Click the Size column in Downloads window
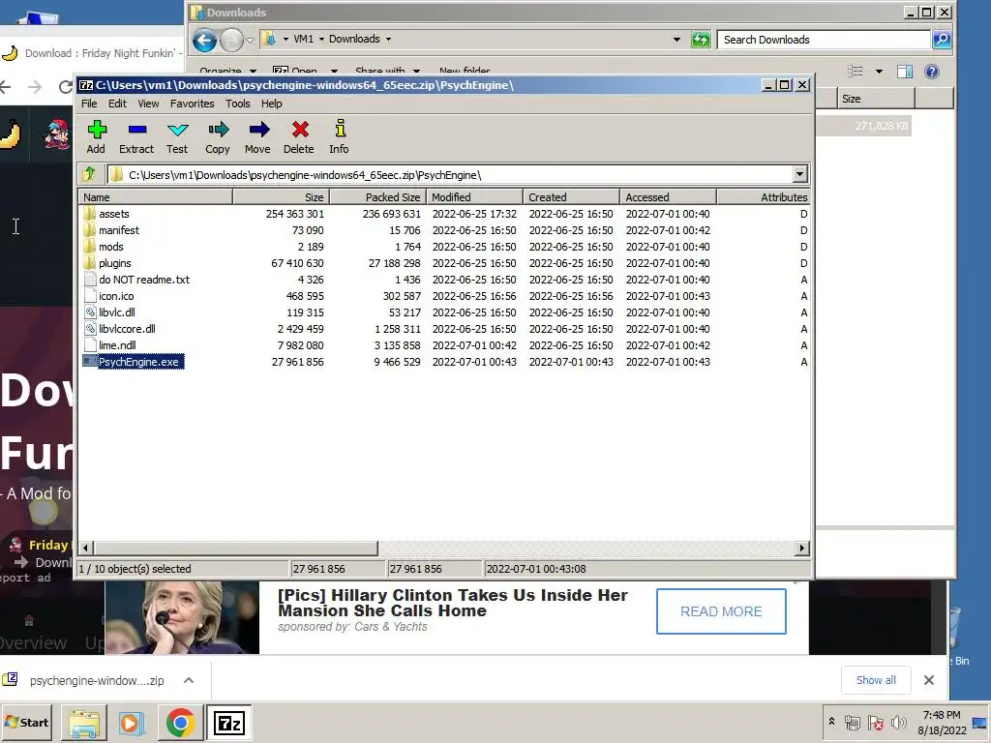The image size is (991, 743). [x=876, y=99]
